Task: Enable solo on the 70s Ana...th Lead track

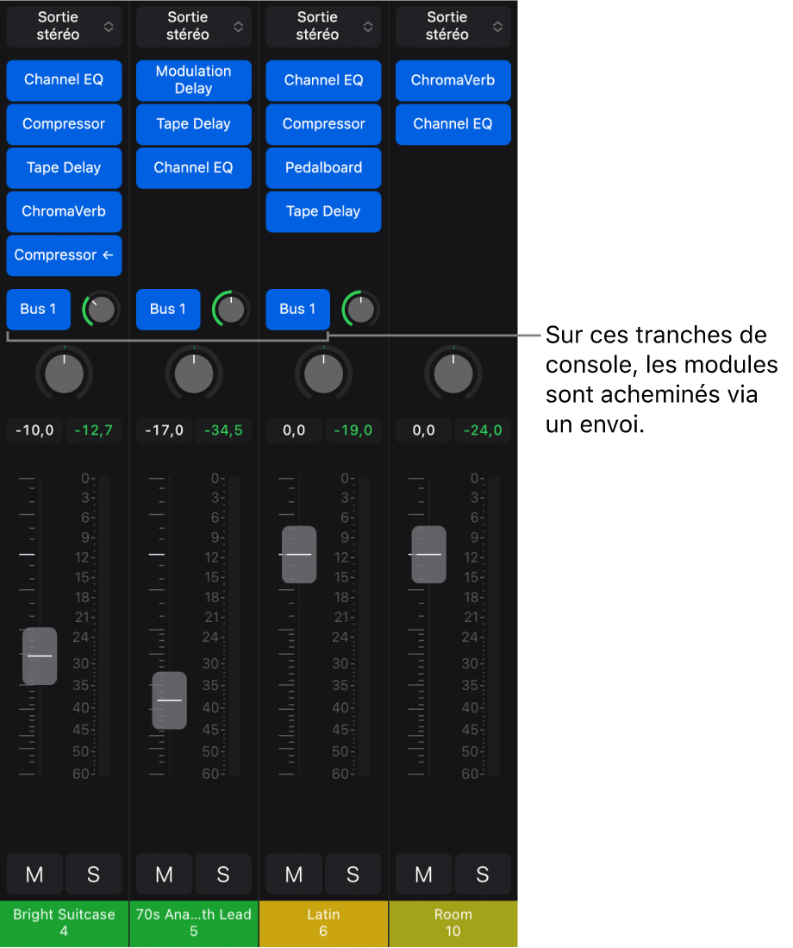Action: point(223,874)
